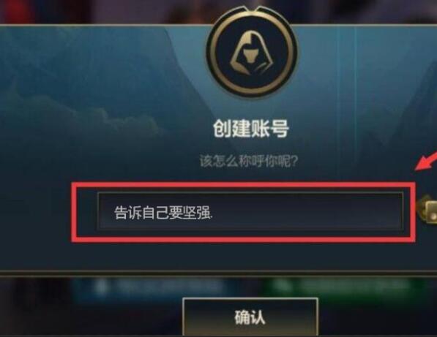
Task: Click the red highlight rectangle's left border
Action: point(74,211)
